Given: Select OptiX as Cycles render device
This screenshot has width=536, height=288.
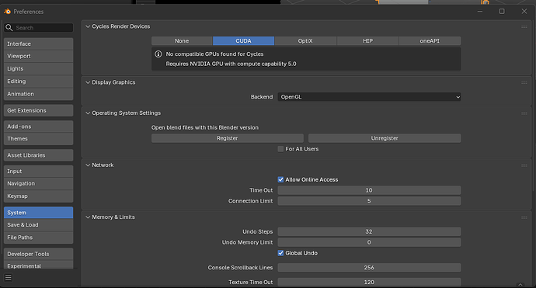Looking at the screenshot, I should pyautogui.click(x=305, y=41).
